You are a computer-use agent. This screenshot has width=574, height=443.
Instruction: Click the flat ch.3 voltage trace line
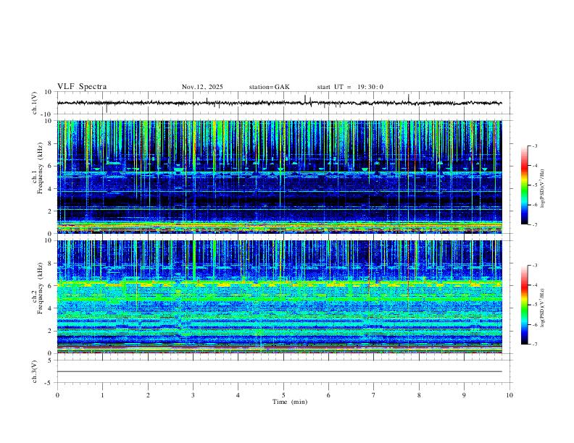point(279,371)
